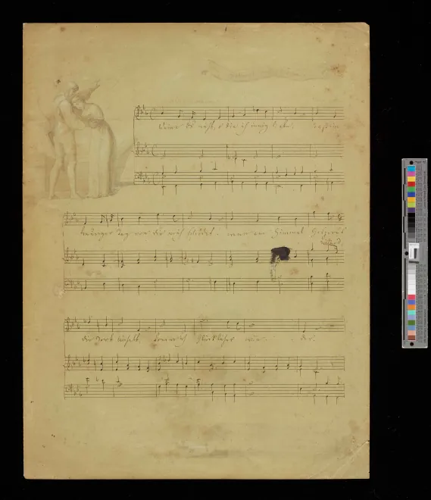Click the lyric line beginning "trauriger Tag"
Image resolution: width=431 pixels, height=500 pixels.
click(x=213, y=234)
